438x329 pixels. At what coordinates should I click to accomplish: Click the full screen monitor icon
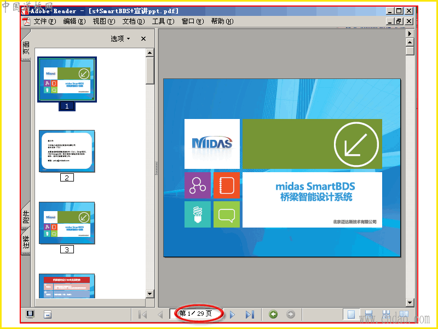coord(30,314)
